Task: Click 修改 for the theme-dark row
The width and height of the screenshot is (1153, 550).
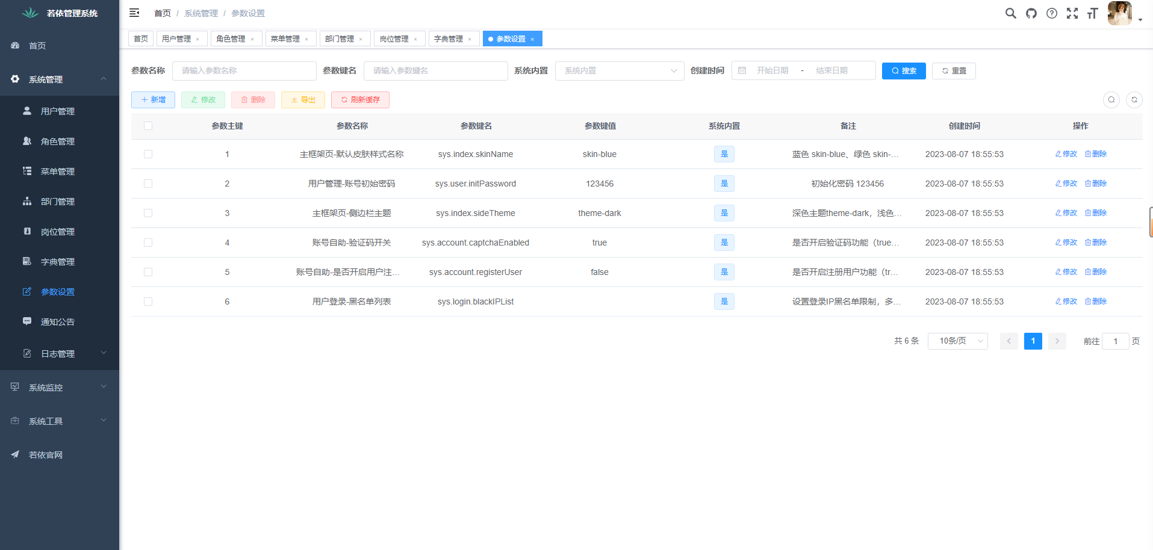Action: (1066, 213)
